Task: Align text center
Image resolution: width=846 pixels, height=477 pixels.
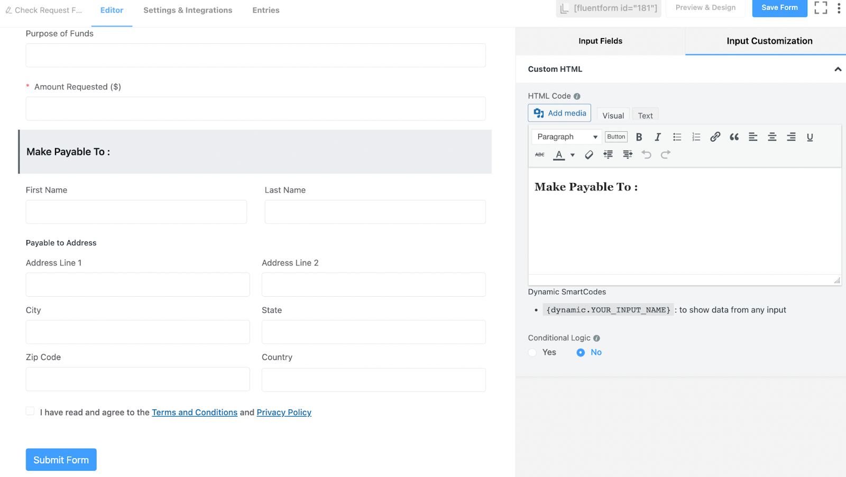Action: coord(772,137)
